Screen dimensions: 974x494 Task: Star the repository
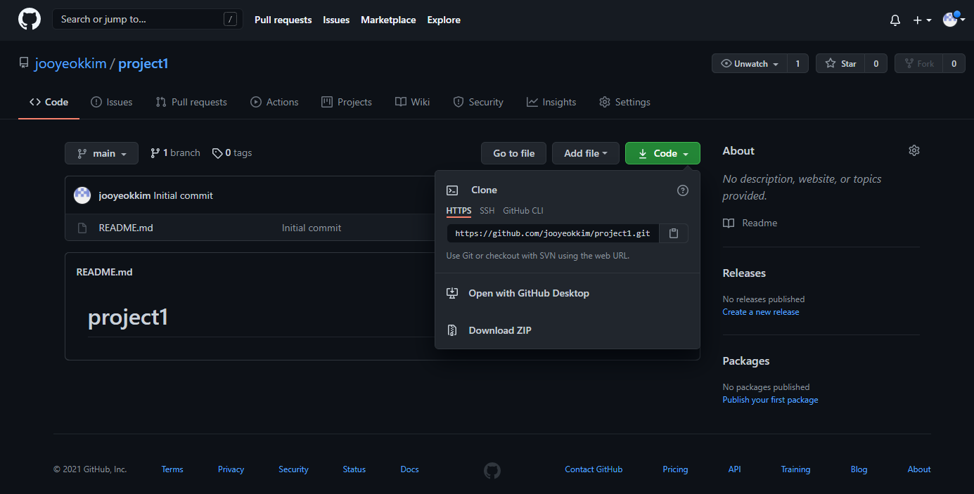point(840,63)
